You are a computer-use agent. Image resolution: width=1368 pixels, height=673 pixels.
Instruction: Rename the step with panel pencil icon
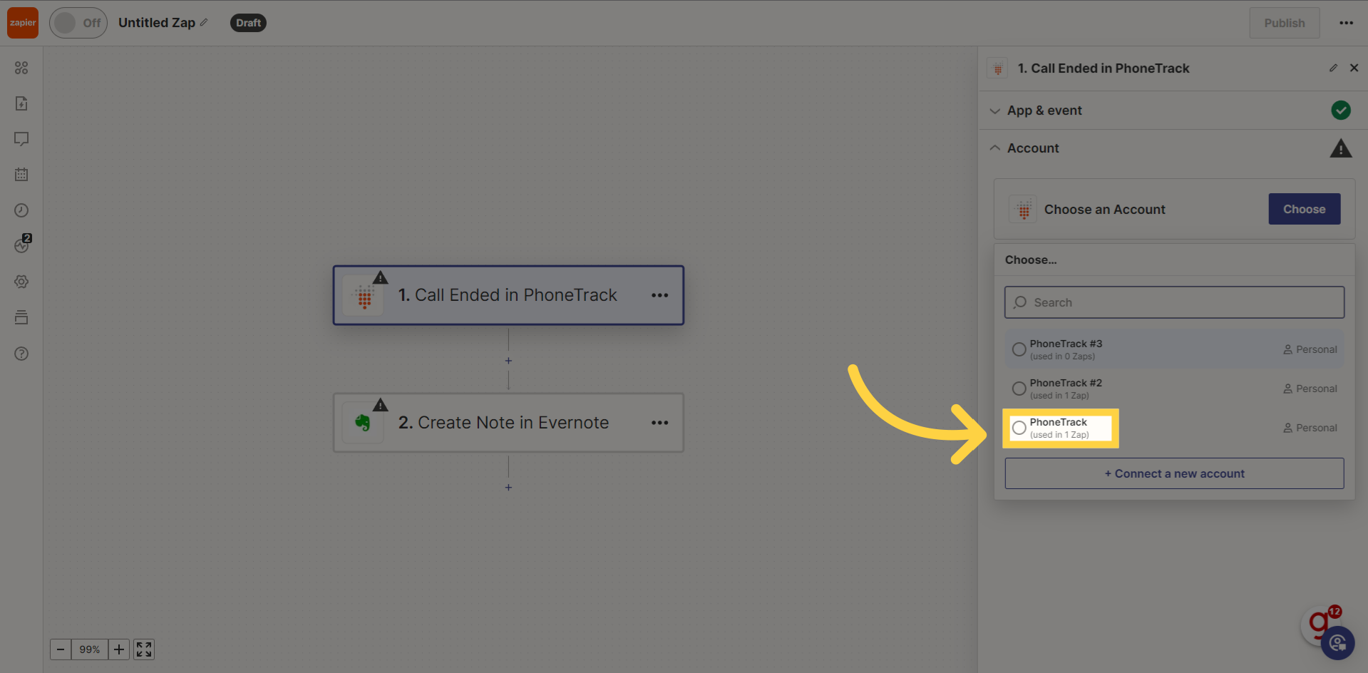[1333, 68]
